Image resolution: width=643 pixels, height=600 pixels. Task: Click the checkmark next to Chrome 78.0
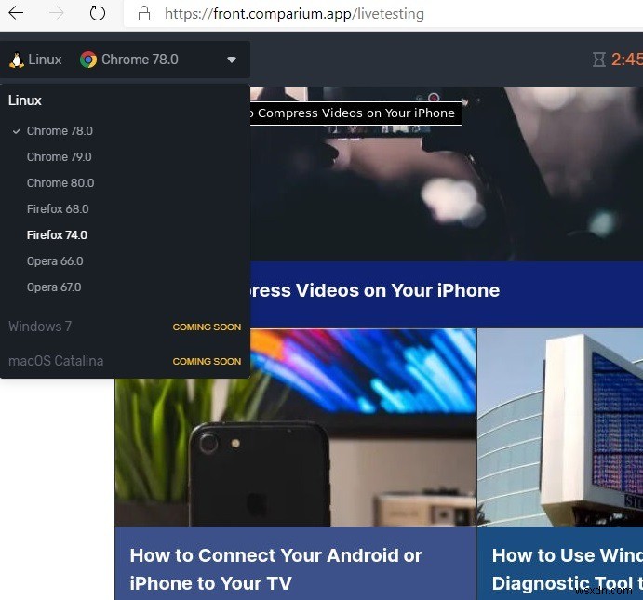[x=17, y=131]
